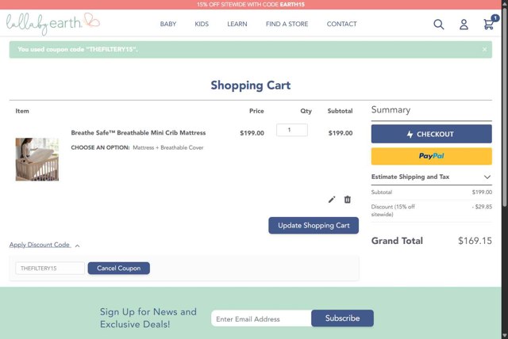This screenshot has width=508, height=339.
Task: Click the summary Subtotal $199.00 value
Action: [482, 192]
